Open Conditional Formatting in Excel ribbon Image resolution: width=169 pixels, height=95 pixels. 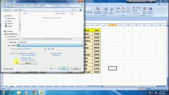(98, 11)
